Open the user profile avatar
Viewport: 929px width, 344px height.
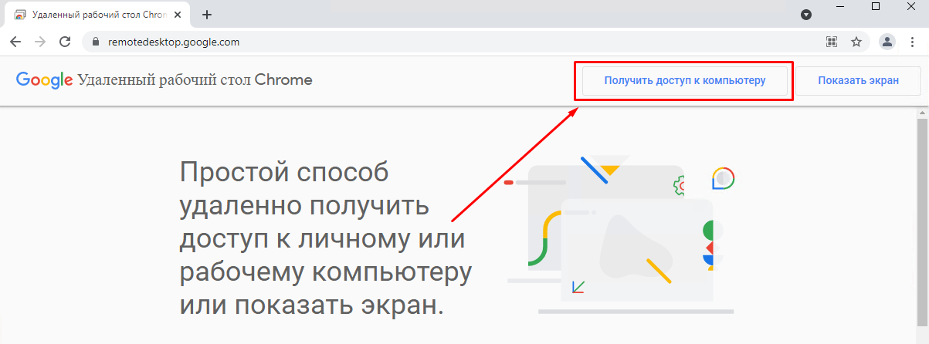888,42
